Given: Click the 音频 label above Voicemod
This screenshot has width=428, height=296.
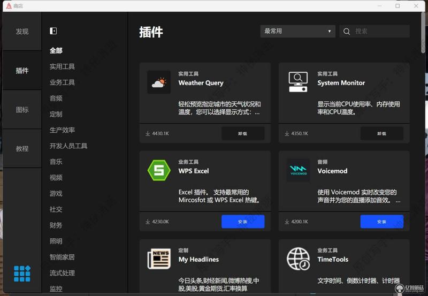Looking at the screenshot, I should click(x=323, y=162).
